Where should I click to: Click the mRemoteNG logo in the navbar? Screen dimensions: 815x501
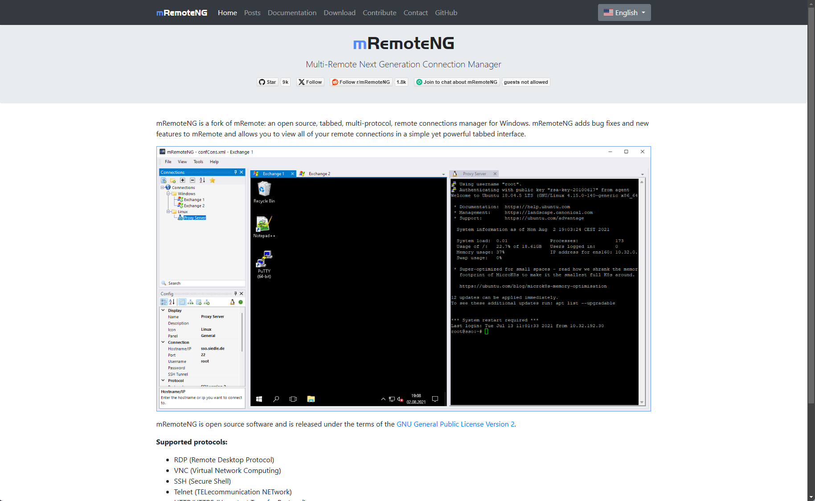click(x=182, y=12)
